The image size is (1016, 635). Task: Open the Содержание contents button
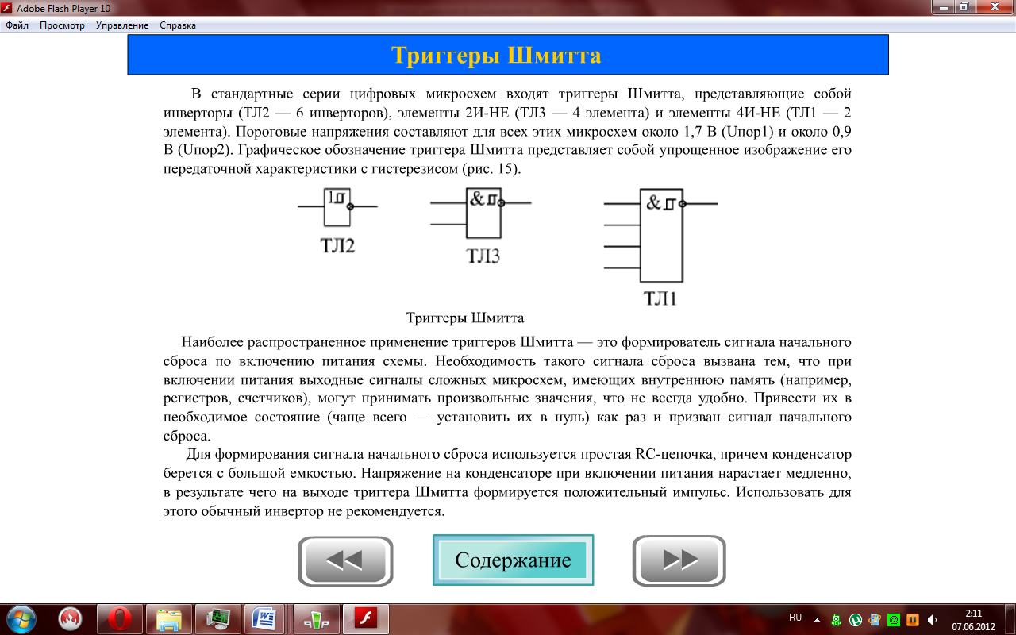[x=513, y=560]
